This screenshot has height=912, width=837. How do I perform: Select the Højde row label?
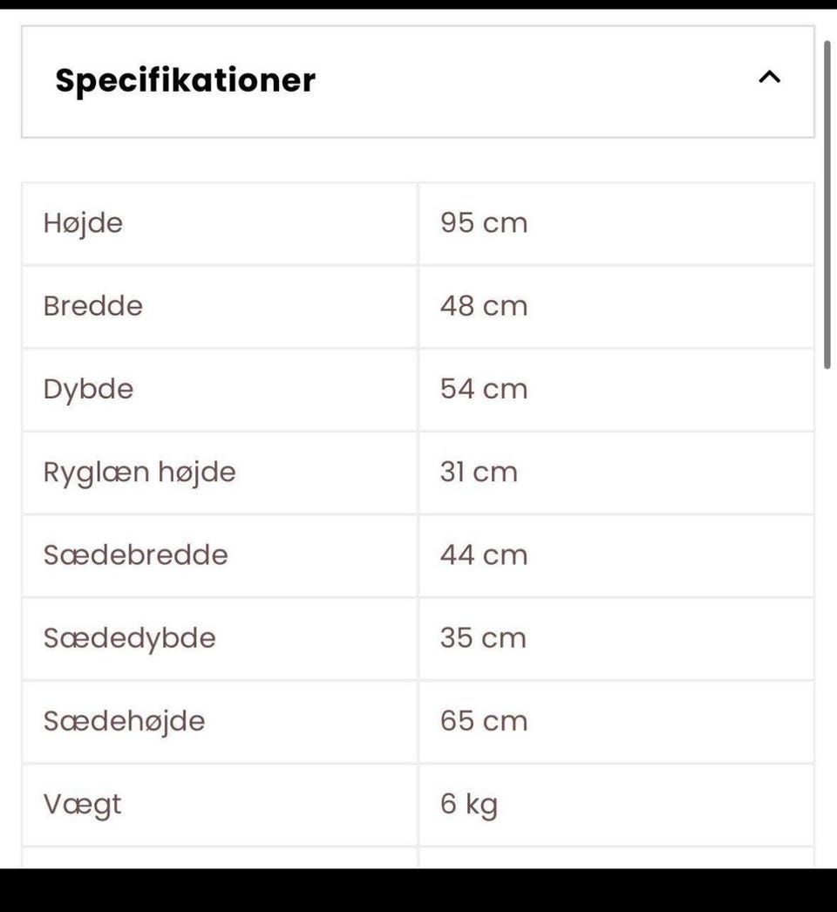[83, 223]
